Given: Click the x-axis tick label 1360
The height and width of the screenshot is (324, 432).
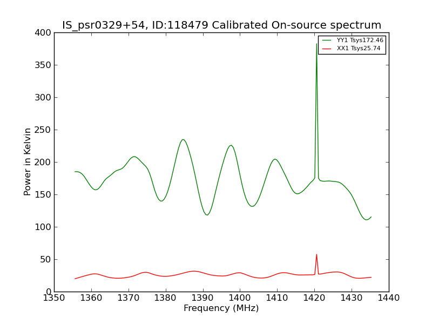Looking at the screenshot, I should coord(91,298).
